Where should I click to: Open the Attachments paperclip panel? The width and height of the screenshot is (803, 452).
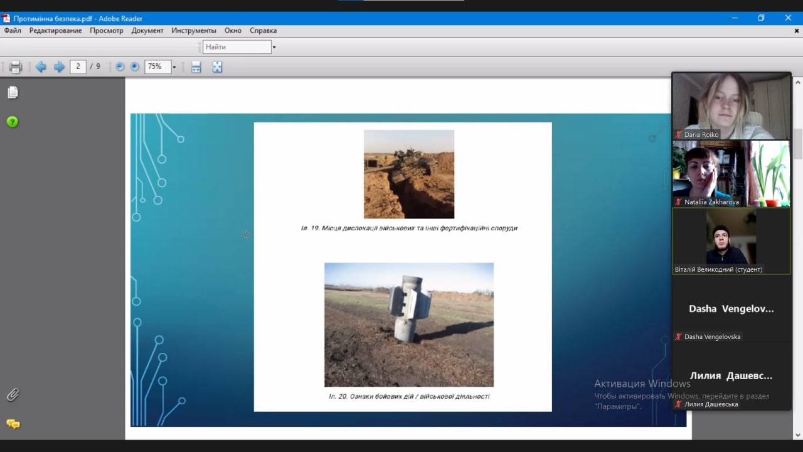[x=13, y=395]
